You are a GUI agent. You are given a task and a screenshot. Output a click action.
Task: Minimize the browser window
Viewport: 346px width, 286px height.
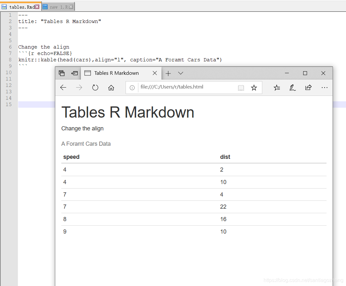coord(287,73)
